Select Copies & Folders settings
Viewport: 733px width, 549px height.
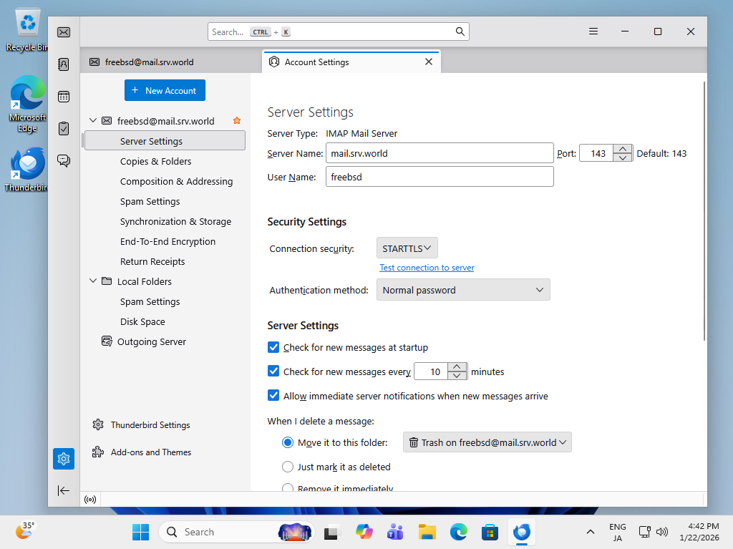(155, 161)
